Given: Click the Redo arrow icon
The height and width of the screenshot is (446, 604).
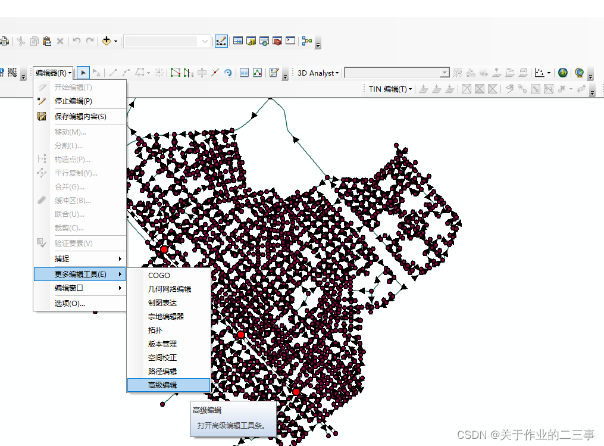Looking at the screenshot, I should [90, 41].
